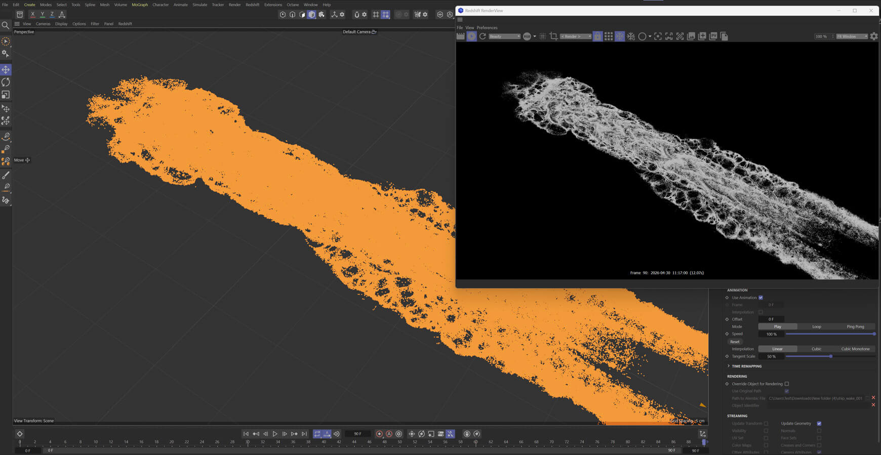Image resolution: width=881 pixels, height=455 pixels.
Task: Toggle the RenderView circle display icon
Action: tap(642, 36)
